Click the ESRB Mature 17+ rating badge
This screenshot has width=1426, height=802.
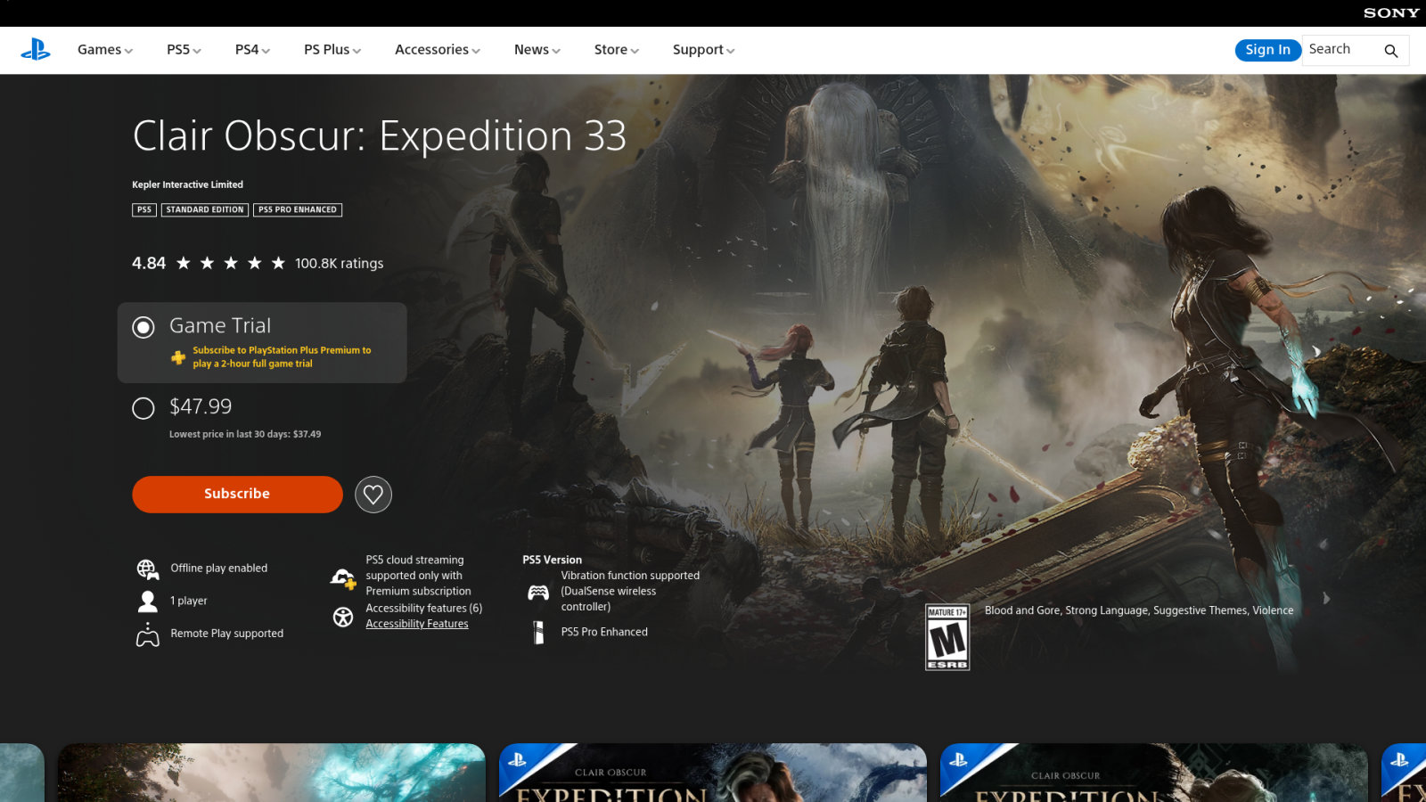tap(947, 637)
